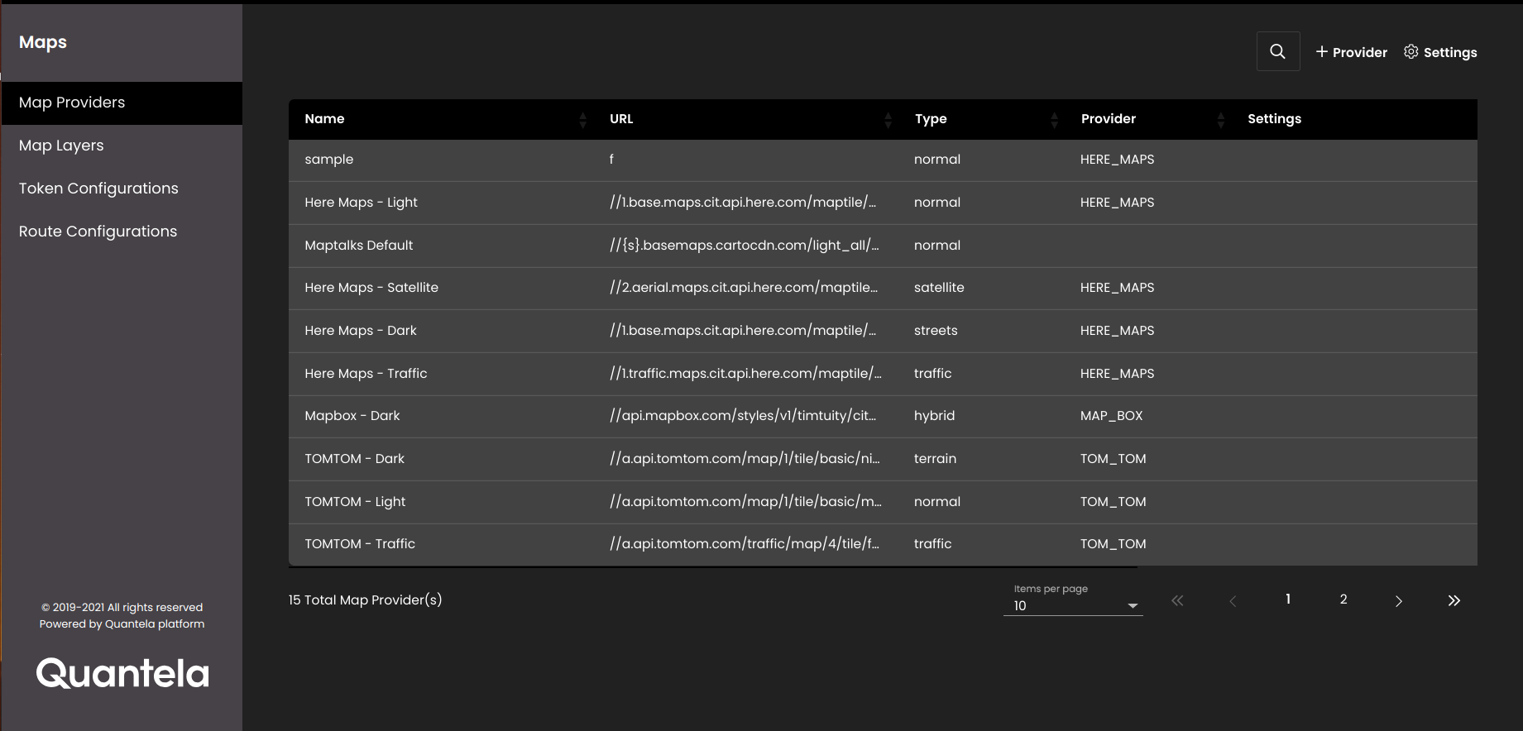Click the aerial.maps here.com URL cell
This screenshot has width=1523, height=731.
pos(743,288)
